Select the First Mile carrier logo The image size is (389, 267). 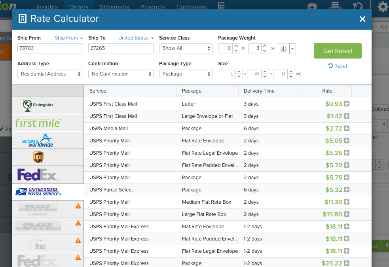[x=38, y=123]
